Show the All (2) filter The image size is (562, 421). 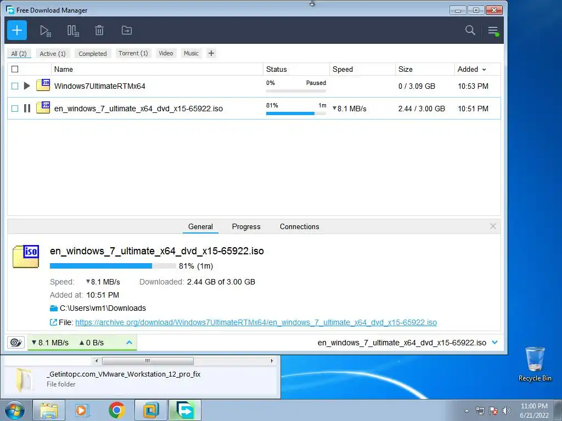click(x=19, y=53)
